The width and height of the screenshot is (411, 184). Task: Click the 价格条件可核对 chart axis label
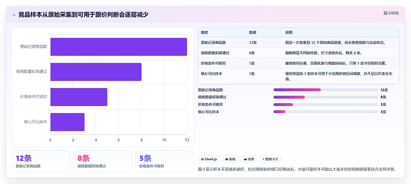[x=33, y=97]
